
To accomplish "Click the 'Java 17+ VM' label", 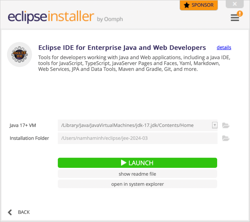I will [x=23, y=125].
